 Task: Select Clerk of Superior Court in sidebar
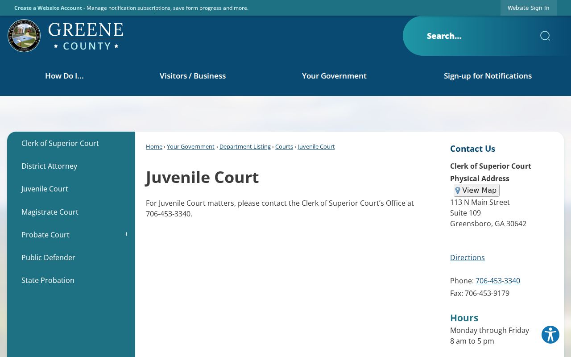[x=71, y=143]
